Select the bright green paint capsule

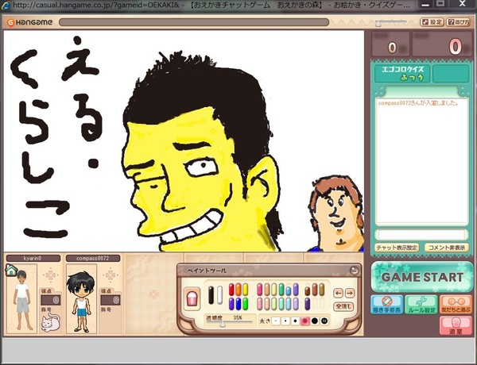(x=246, y=304)
